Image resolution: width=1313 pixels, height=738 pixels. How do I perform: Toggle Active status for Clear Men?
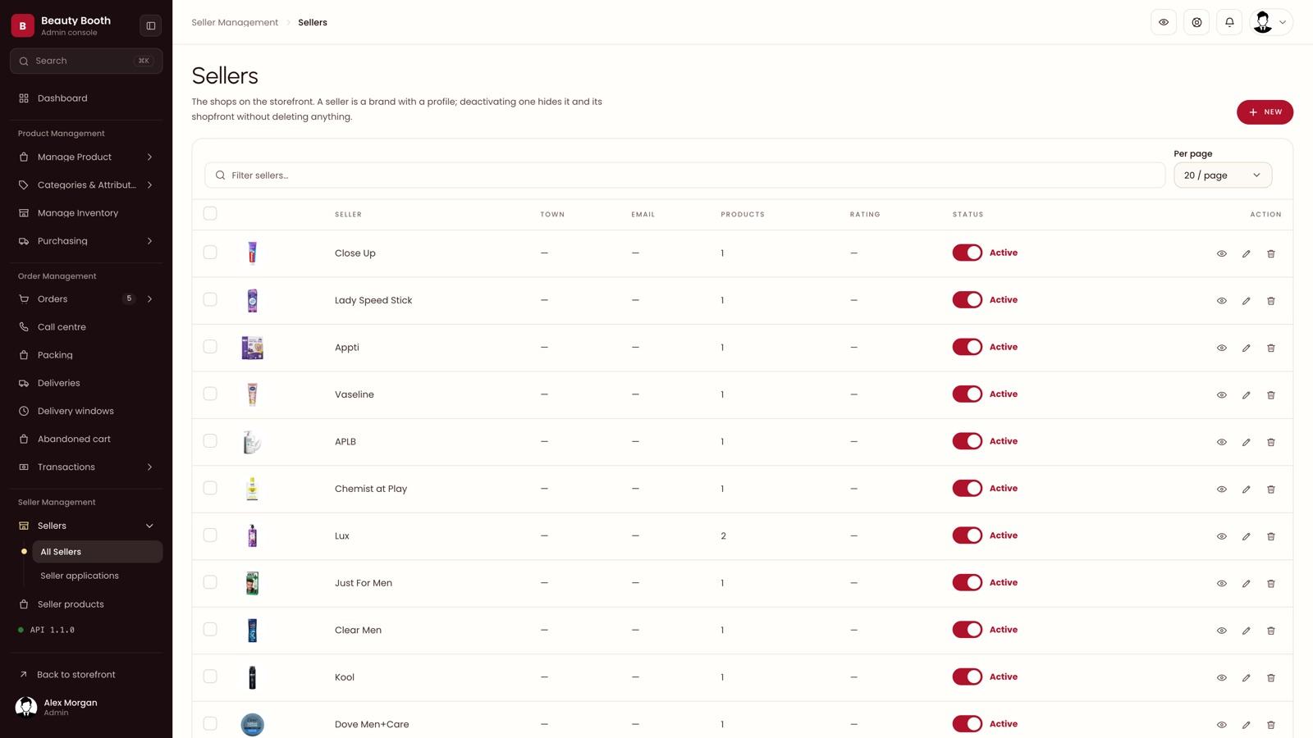(x=967, y=630)
